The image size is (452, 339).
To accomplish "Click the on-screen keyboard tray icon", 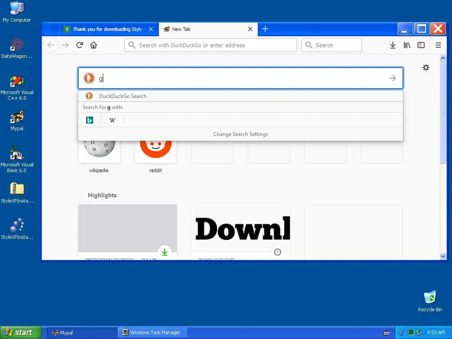I will click(387, 333).
